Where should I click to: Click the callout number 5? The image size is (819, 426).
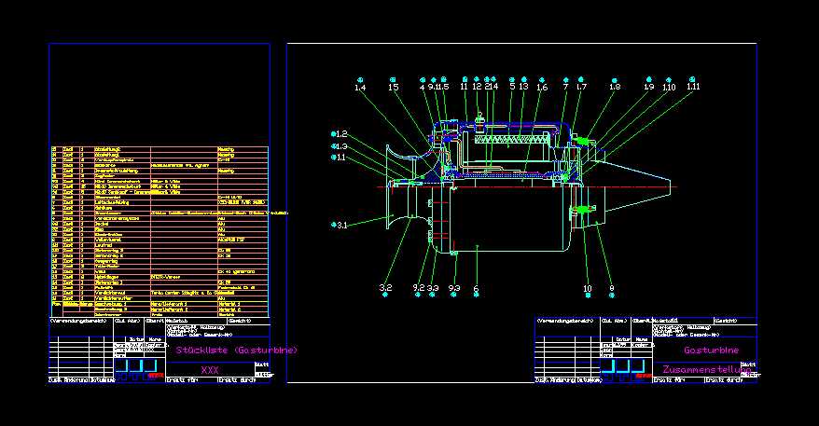[x=512, y=87]
